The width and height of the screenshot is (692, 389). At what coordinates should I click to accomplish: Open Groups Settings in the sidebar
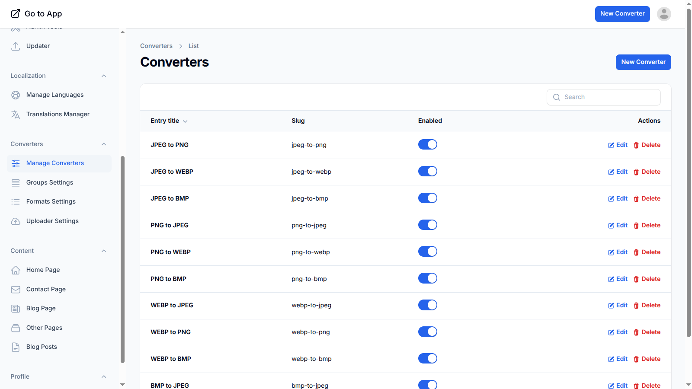(50, 182)
